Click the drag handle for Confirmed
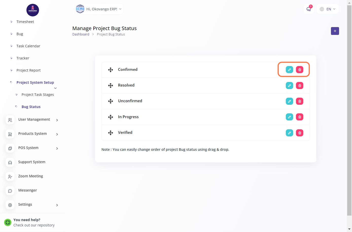 111,70
